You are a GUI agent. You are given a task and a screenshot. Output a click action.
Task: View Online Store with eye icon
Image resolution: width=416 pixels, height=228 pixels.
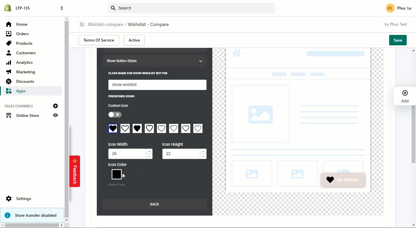click(x=55, y=115)
